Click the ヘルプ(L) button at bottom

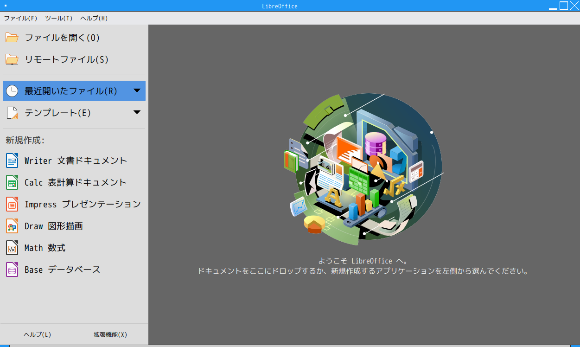coord(37,334)
